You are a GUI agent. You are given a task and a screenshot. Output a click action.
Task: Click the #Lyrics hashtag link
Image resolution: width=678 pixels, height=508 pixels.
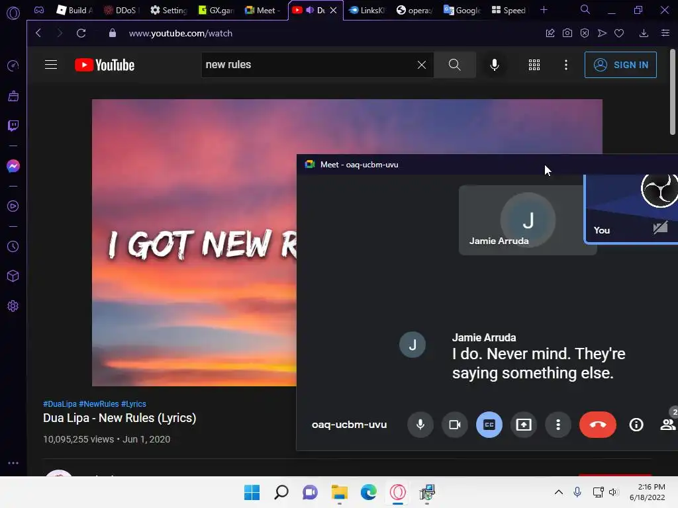click(134, 404)
